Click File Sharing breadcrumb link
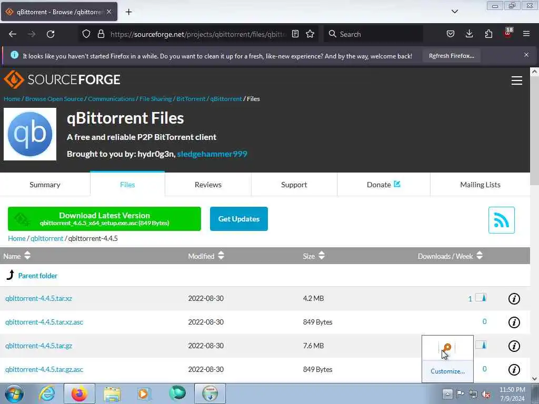539x404 pixels. 155,98
